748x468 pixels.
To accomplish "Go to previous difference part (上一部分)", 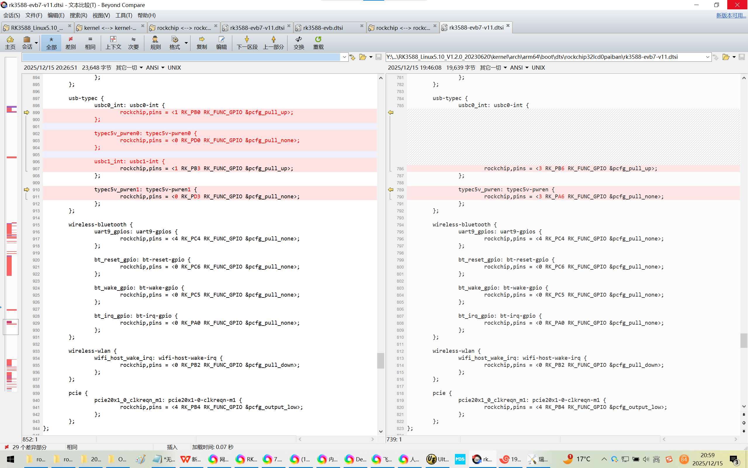I will coord(273,42).
